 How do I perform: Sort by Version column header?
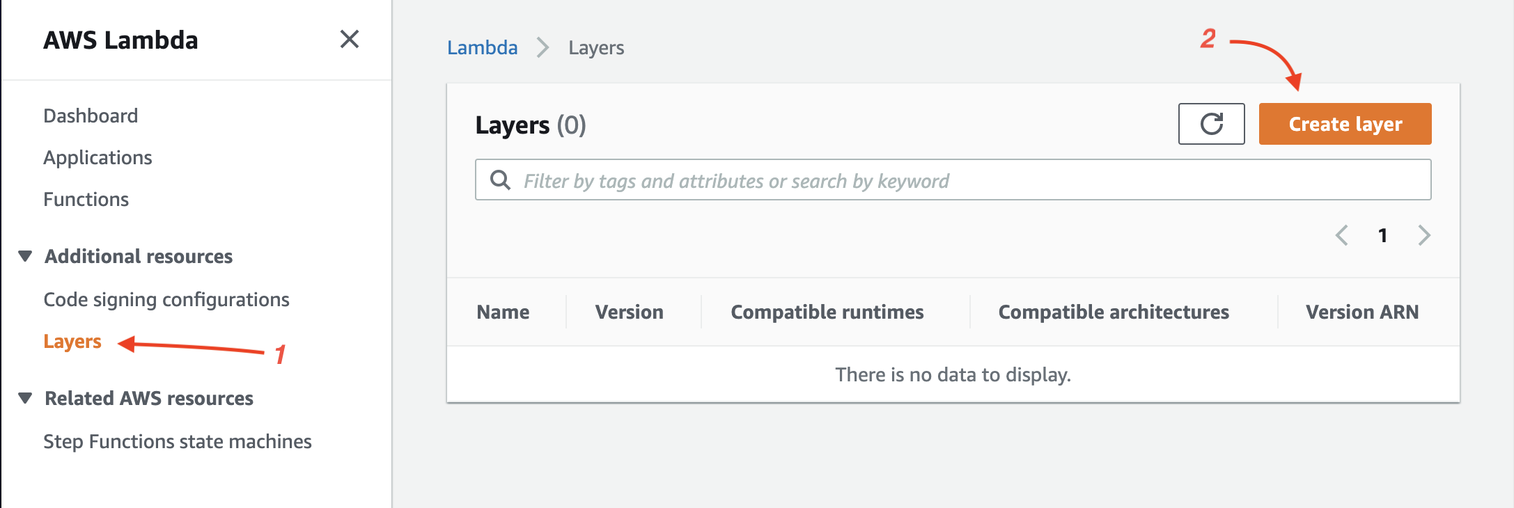tap(629, 312)
